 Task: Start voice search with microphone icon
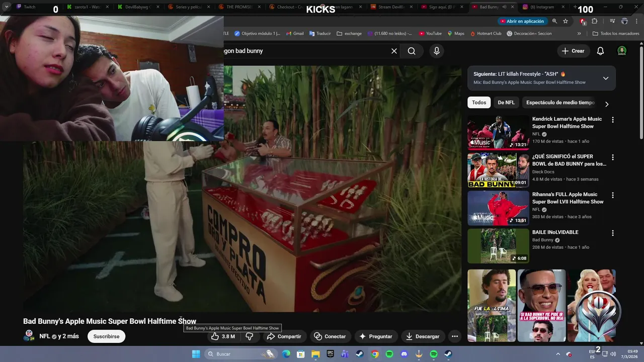tap(436, 51)
